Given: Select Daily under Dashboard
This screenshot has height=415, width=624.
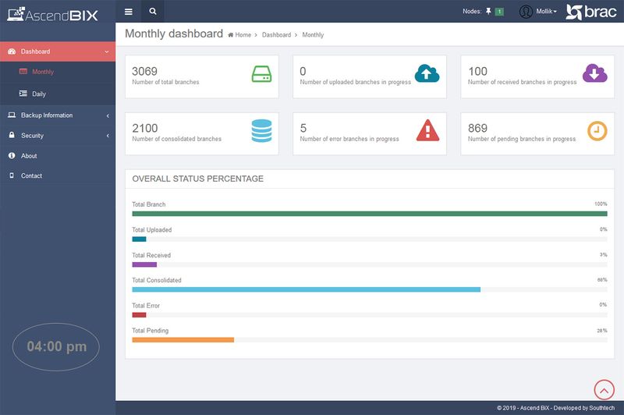Looking at the screenshot, I should click(39, 94).
